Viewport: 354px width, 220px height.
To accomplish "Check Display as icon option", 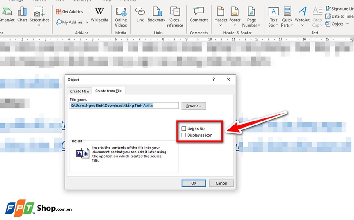I will (184, 135).
